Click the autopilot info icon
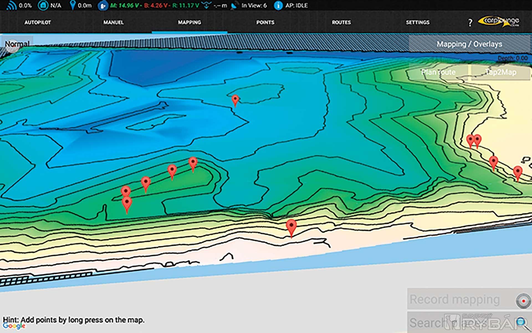The width and height of the screenshot is (532, 333). pyautogui.click(x=278, y=5)
